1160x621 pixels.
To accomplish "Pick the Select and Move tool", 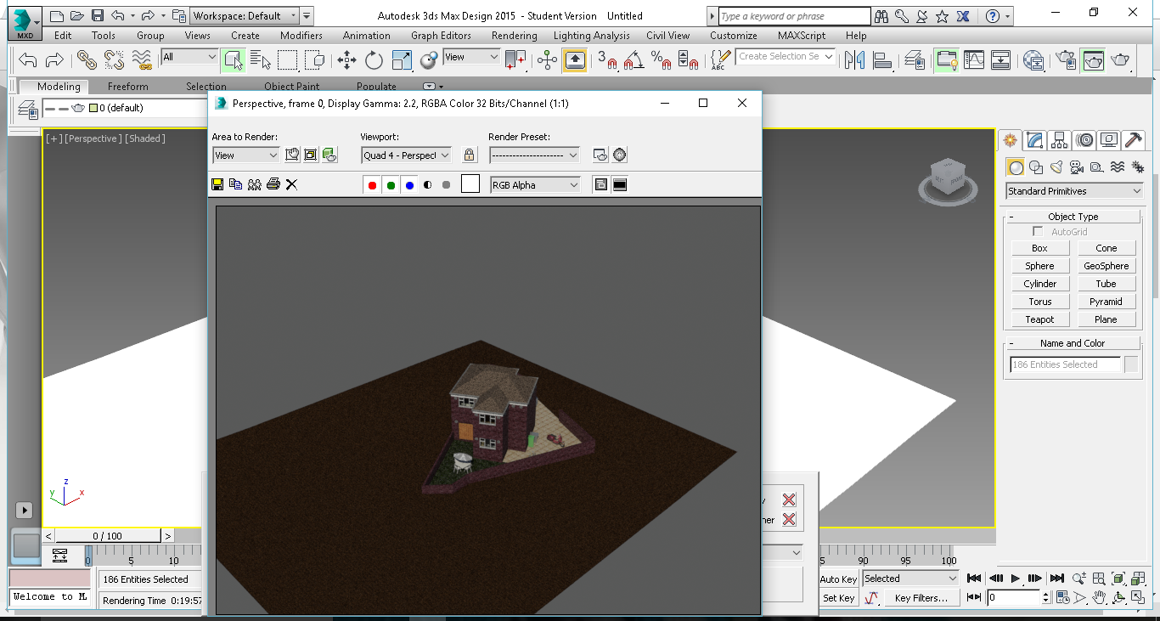I will pyautogui.click(x=346, y=59).
